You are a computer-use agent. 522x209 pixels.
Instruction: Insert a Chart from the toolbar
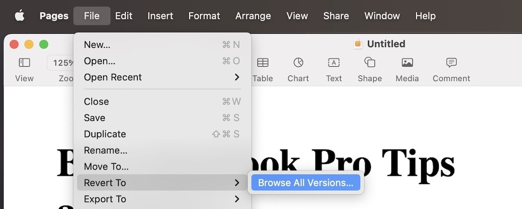[298, 63]
